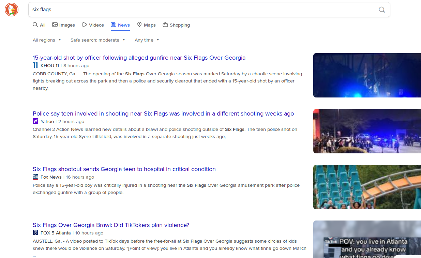
Task: Open the TikTok POV thumbnail
Action: coord(367,239)
